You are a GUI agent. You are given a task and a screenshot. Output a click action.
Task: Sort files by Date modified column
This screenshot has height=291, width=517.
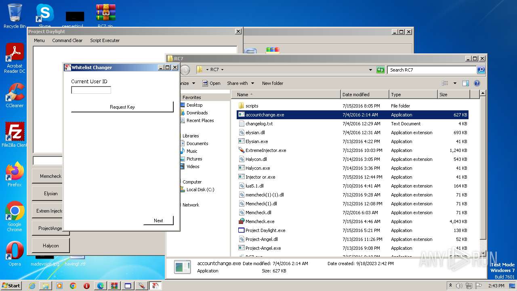[365, 95]
